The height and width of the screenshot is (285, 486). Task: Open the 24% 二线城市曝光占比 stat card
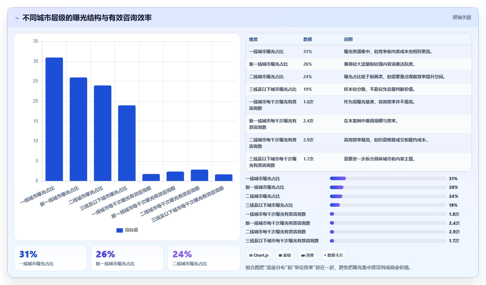pos(204,258)
